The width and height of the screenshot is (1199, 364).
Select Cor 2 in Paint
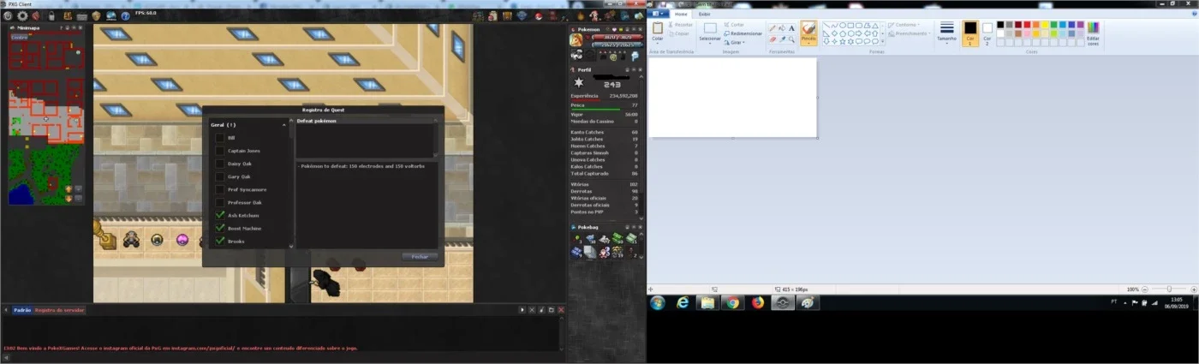tap(987, 33)
